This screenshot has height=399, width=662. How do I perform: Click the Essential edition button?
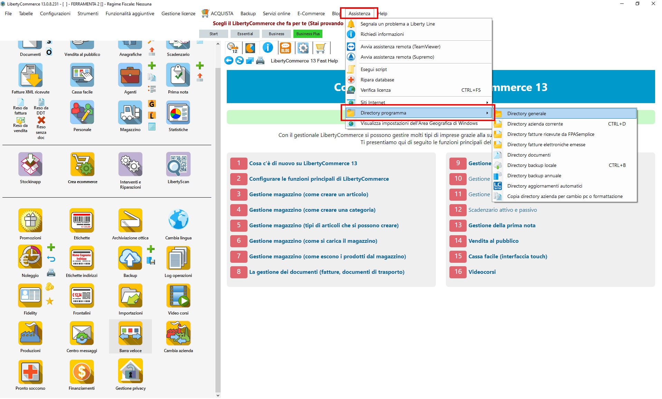[x=245, y=34]
